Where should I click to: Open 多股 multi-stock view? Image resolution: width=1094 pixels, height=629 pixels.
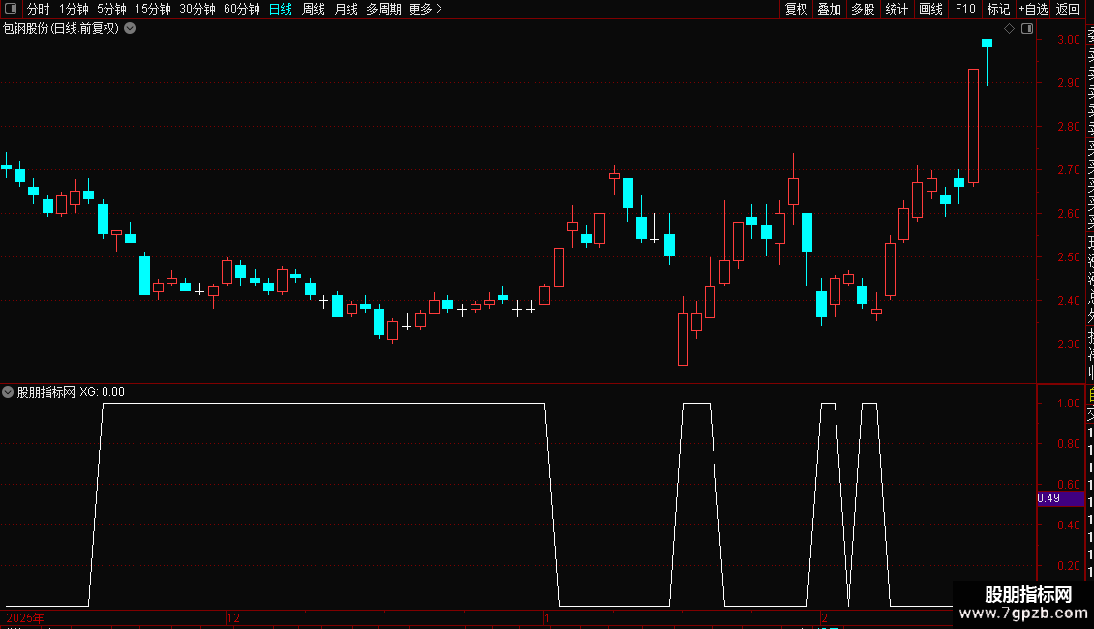[x=863, y=9]
